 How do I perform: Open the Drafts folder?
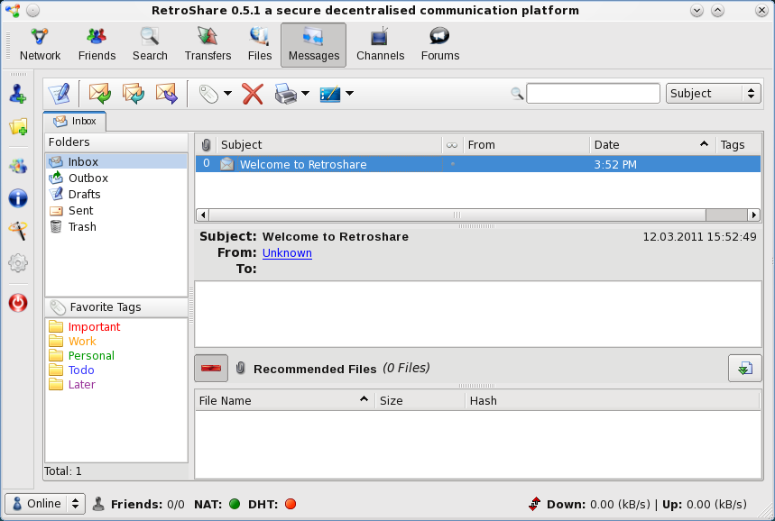tap(116, 194)
